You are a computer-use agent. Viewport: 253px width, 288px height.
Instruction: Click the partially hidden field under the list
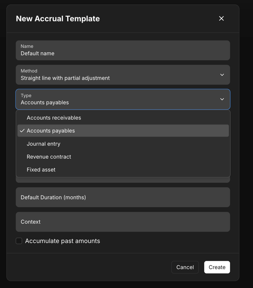tap(123, 180)
